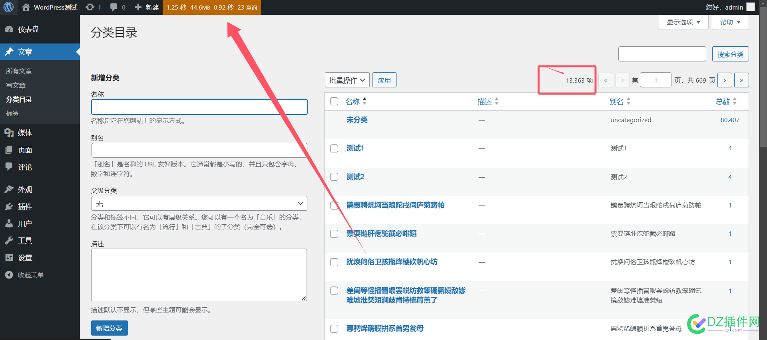Check the box for 鹊贾骋炕坷当艰陀戌伺庐菊踌帕
The image size is (767, 340).
[x=334, y=206]
